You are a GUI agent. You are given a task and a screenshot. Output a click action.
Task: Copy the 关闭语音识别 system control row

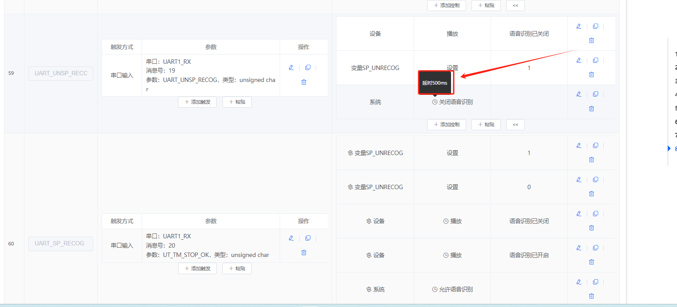point(595,94)
